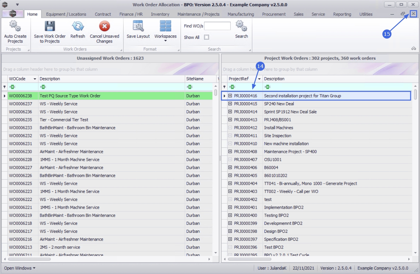Click the Refresh arrows icon

[x=78, y=26]
